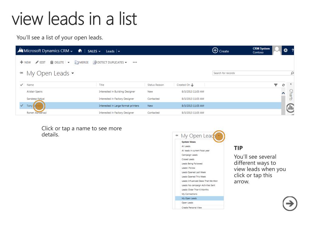Click the NEW button
This screenshot has width=311, height=225.
pyautogui.click(x=26, y=62)
